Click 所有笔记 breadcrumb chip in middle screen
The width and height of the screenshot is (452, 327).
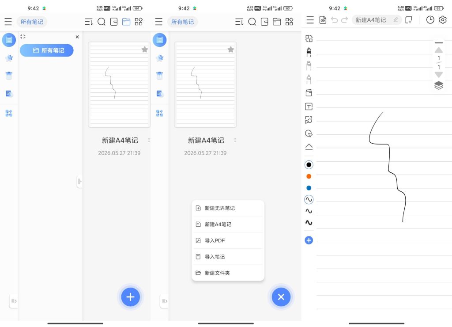[x=182, y=22]
